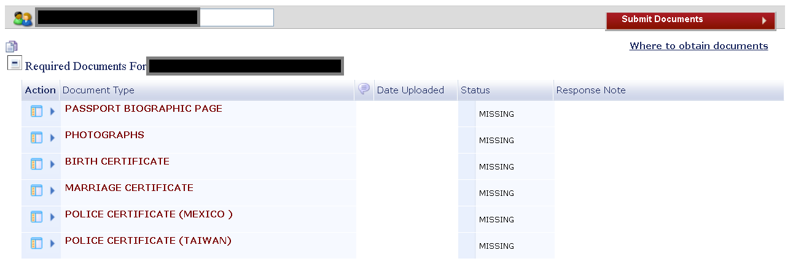Click the action icon for Police Certificate (Mexico)
The image size is (793, 269).
[x=36, y=217]
